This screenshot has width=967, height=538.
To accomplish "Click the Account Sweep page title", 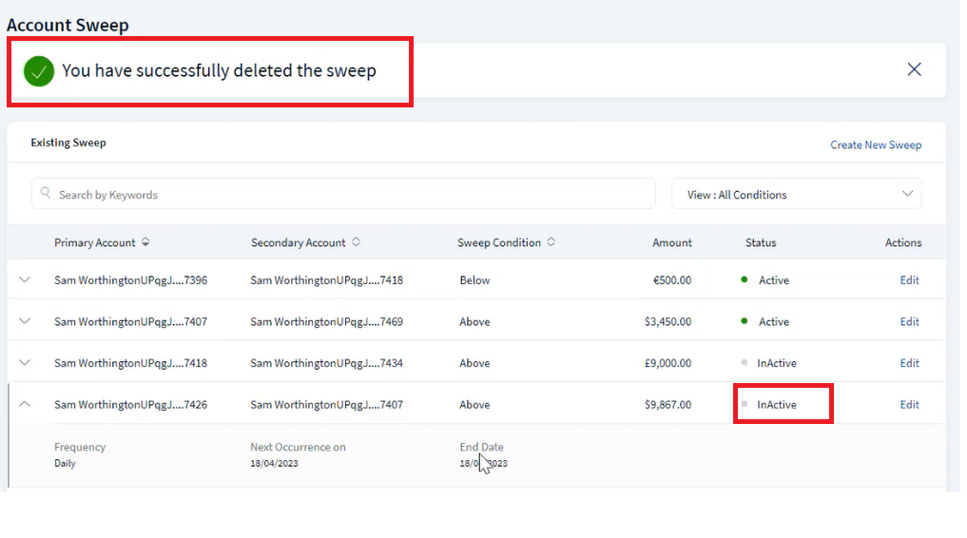I will [68, 26].
